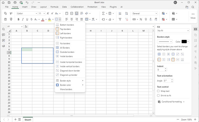This screenshot has width=199, height=122.
Task: Click the filter funnel icon in toolbar
Action: click(120, 19)
